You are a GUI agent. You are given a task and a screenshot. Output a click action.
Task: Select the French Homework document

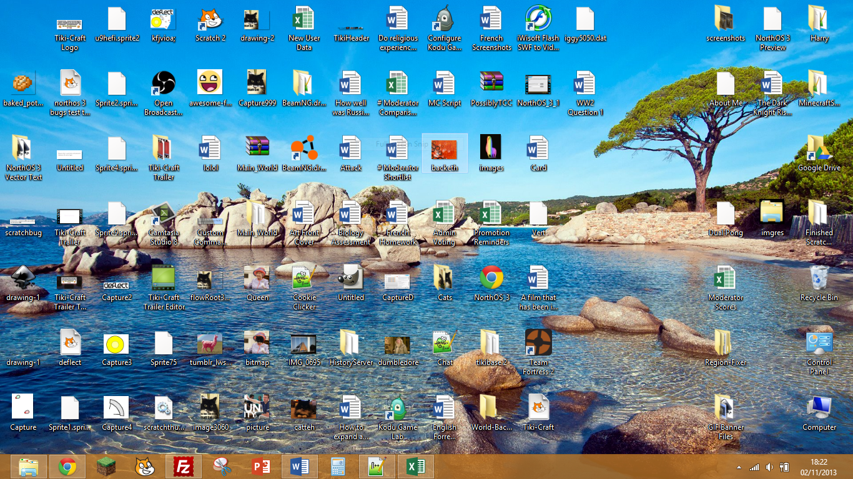398,223
